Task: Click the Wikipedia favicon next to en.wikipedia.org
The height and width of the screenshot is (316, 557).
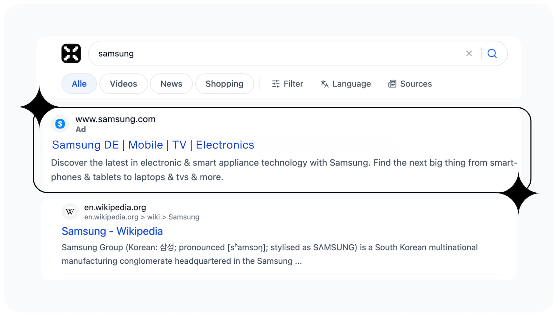Action: [x=70, y=211]
